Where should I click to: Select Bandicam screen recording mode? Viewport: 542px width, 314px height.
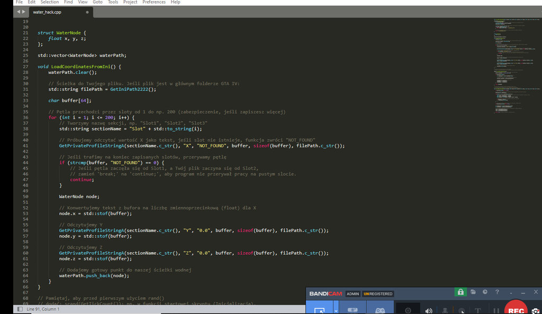click(319, 309)
